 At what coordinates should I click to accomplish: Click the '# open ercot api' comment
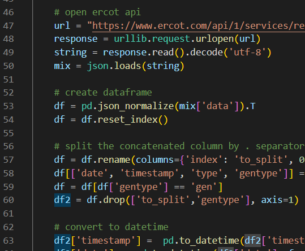pos(97,12)
